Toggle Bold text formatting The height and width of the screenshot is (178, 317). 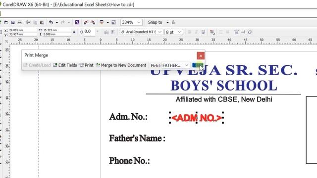click(189, 32)
